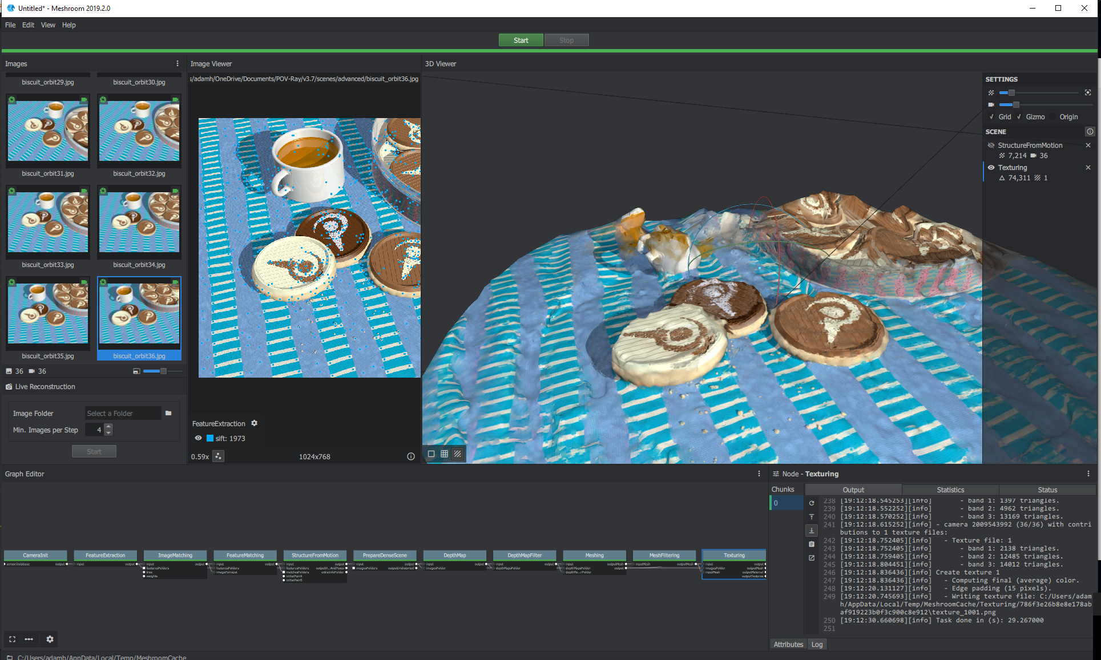The height and width of the screenshot is (660, 1101).
Task: Open Graph Editor settings gear
Action: (x=50, y=639)
